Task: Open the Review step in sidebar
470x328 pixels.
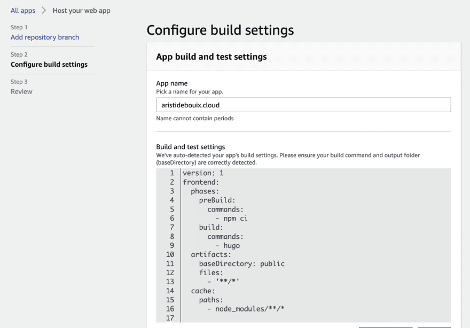Action: [x=21, y=92]
